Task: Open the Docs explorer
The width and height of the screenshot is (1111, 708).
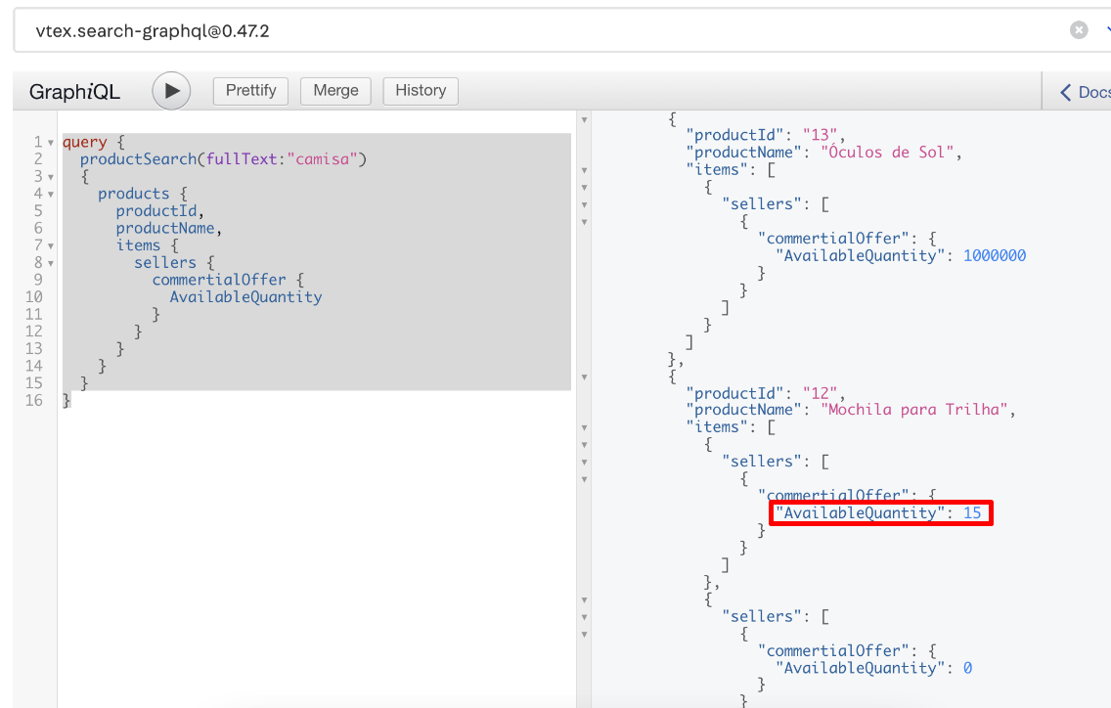Action: [x=1085, y=92]
